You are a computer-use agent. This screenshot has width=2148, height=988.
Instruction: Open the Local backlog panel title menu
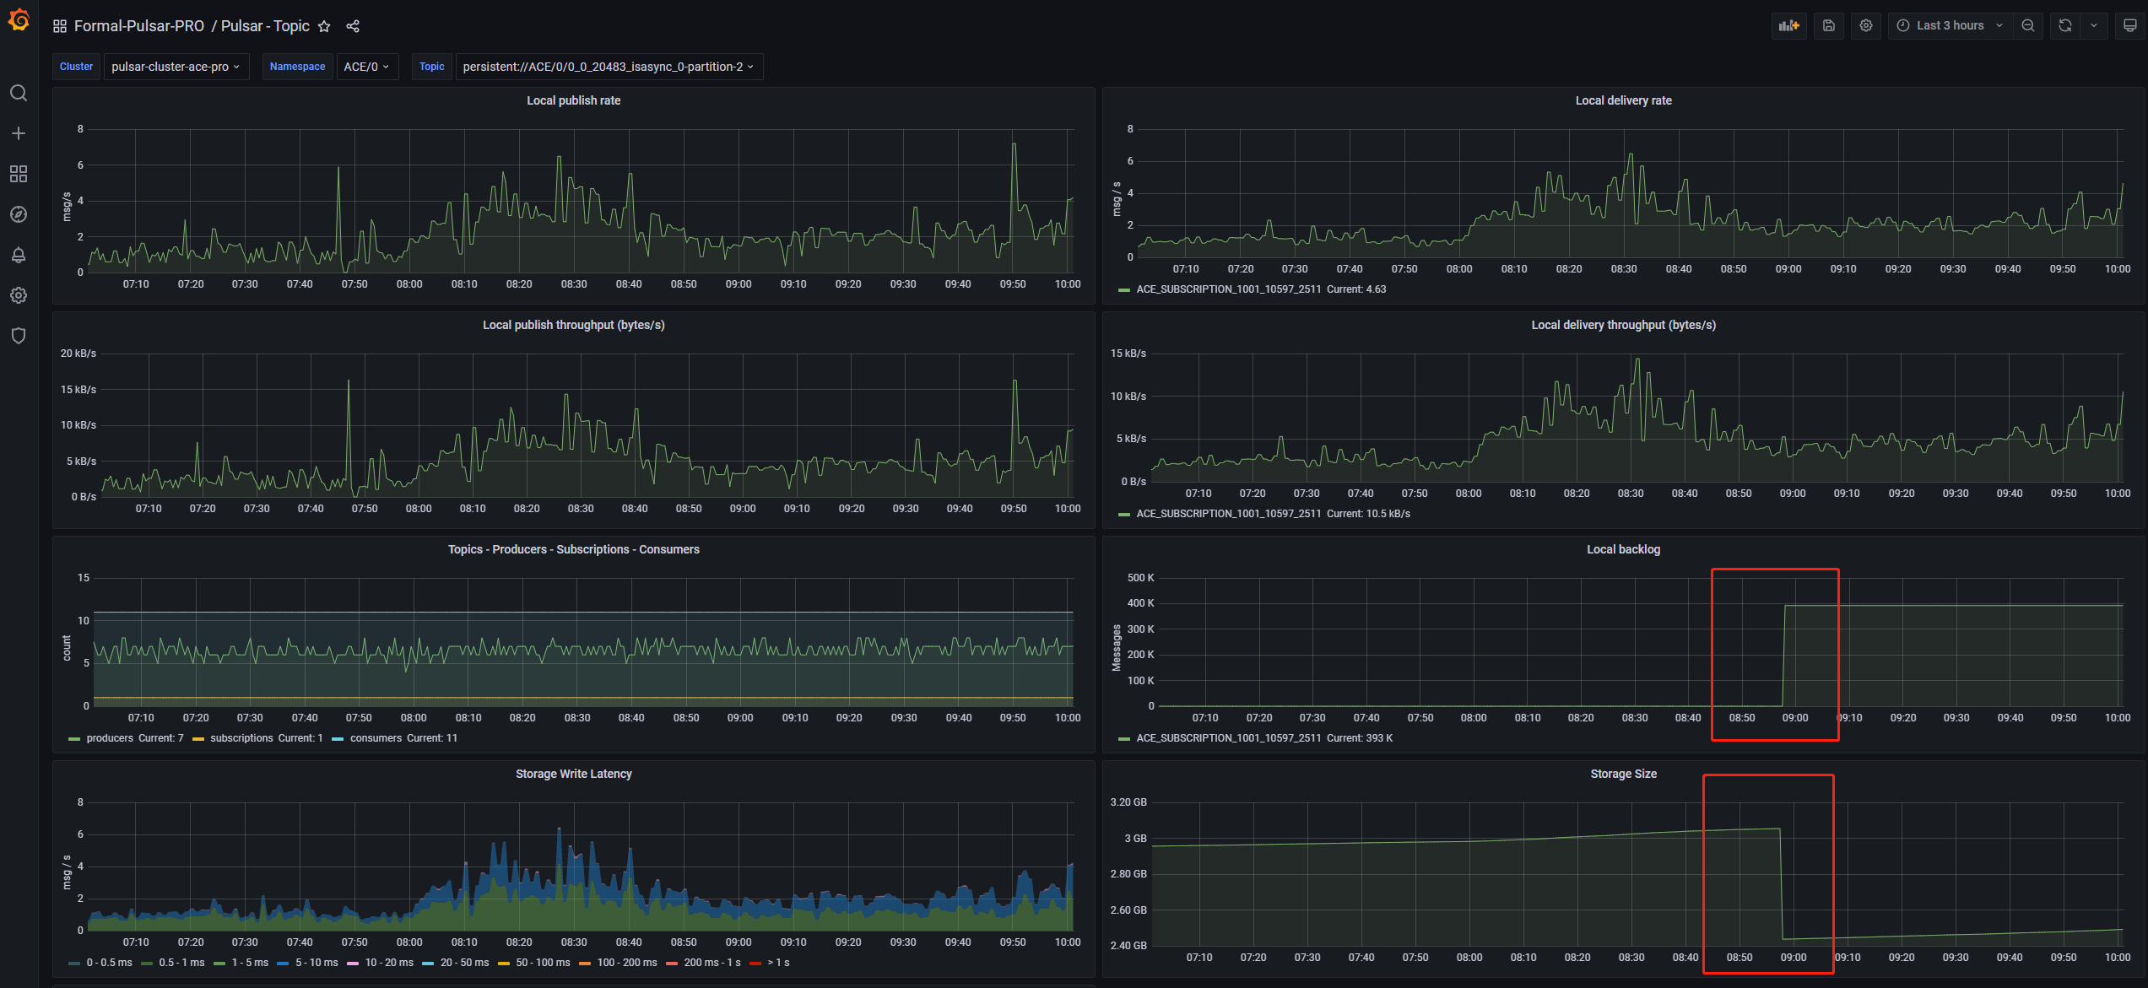pos(1622,549)
